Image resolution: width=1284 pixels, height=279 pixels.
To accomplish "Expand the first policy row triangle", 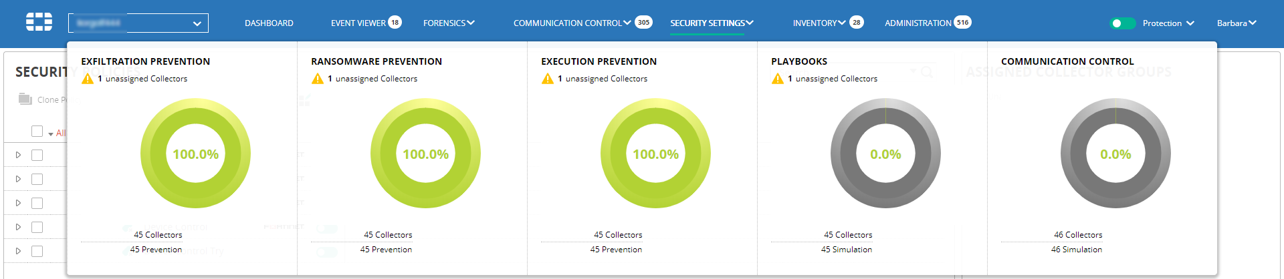I will click(x=18, y=155).
